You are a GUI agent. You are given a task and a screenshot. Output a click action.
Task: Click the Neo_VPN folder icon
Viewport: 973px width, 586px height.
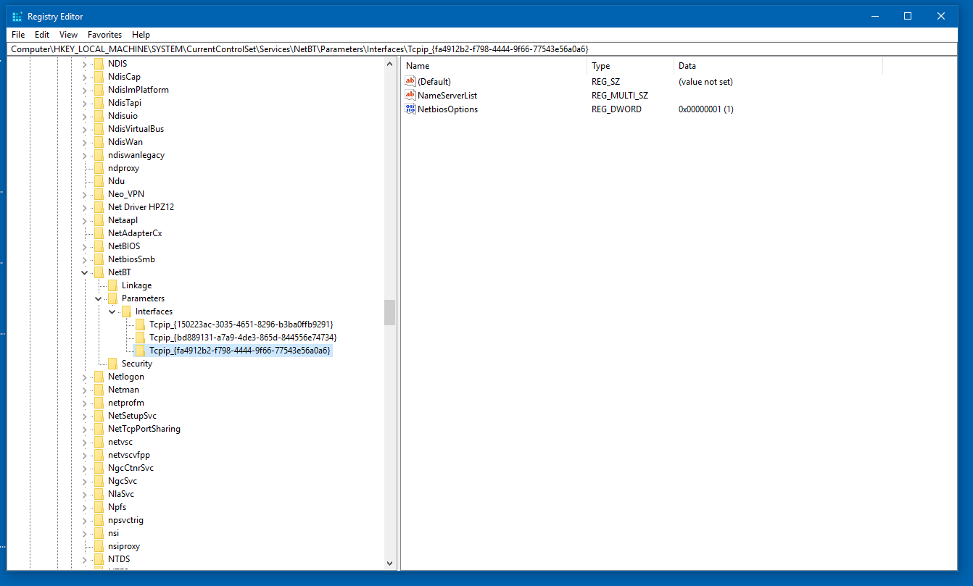click(99, 194)
